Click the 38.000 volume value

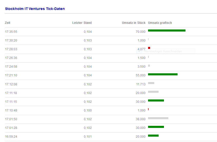point(141,119)
